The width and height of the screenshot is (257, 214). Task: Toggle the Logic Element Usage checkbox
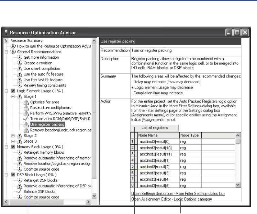click(13, 91)
